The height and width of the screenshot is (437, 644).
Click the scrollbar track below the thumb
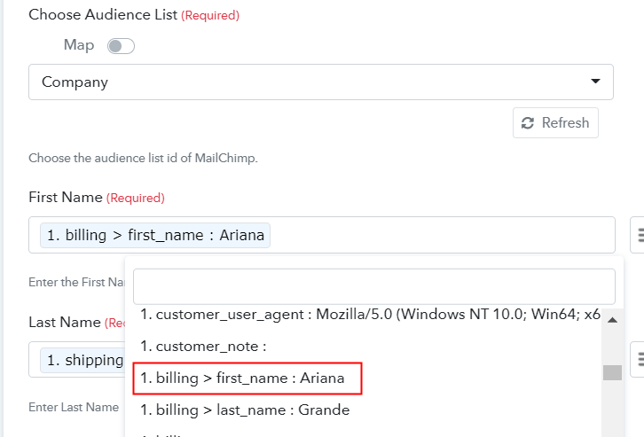(x=612, y=410)
